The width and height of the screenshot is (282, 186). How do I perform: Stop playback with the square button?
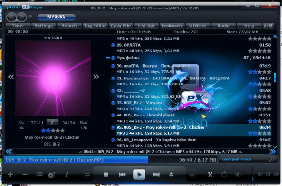(x=106, y=175)
